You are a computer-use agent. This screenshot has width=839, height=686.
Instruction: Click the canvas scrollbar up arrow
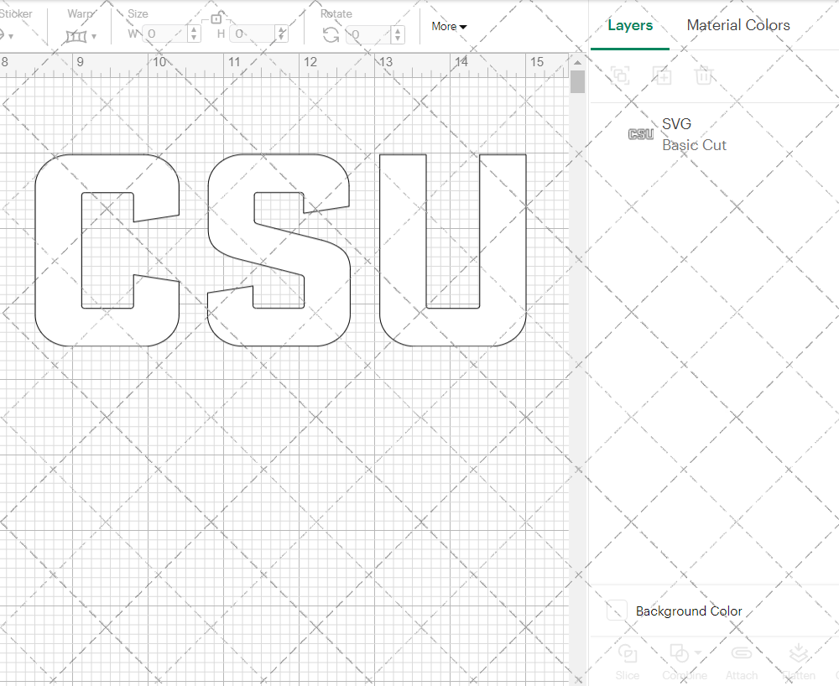point(577,63)
